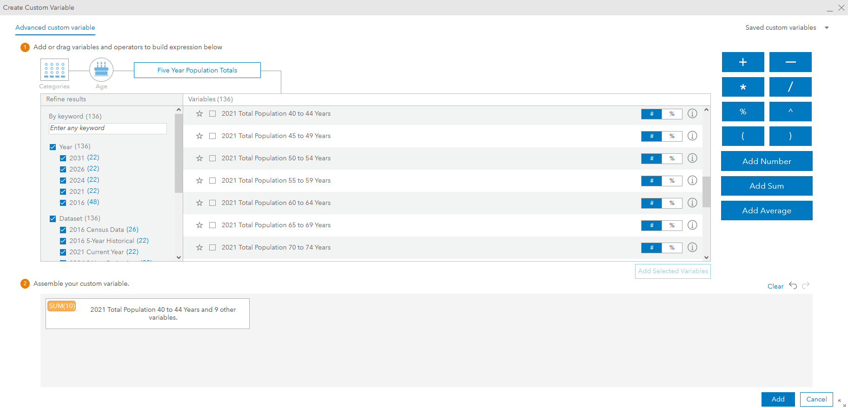Image resolution: width=848 pixels, height=408 pixels.
Task: Confirm with the Add button
Action: (x=778, y=399)
